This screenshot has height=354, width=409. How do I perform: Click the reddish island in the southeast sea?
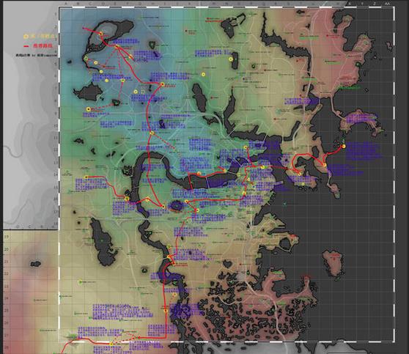[x=334, y=263]
